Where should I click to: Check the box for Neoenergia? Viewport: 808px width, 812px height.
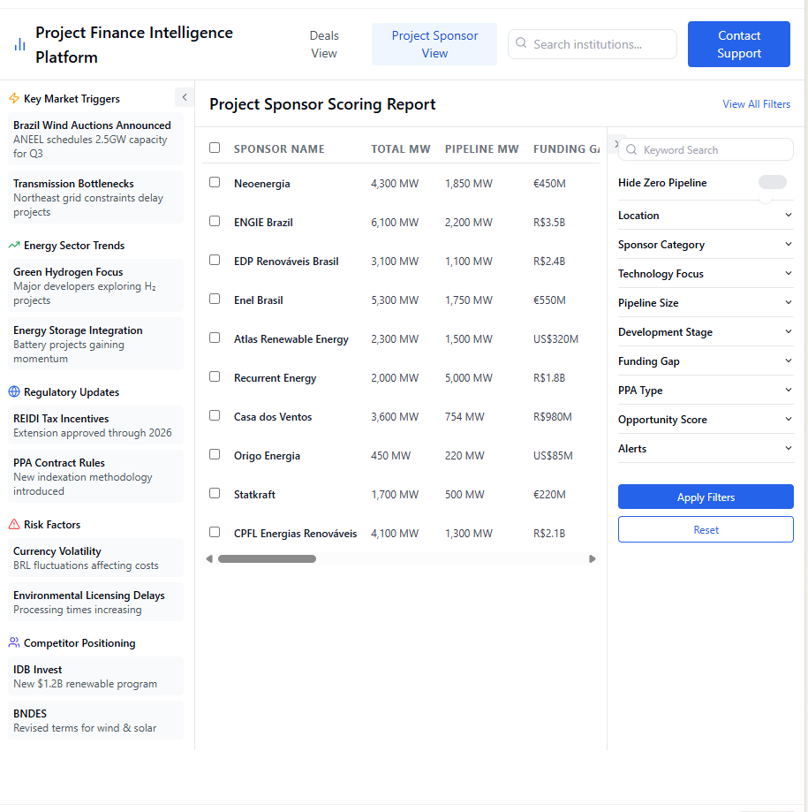(215, 183)
